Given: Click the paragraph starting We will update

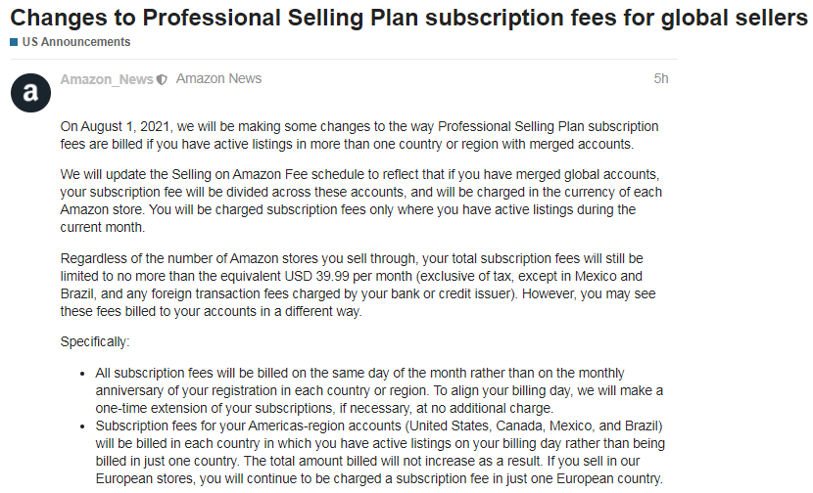Looking at the screenshot, I should pos(360,201).
